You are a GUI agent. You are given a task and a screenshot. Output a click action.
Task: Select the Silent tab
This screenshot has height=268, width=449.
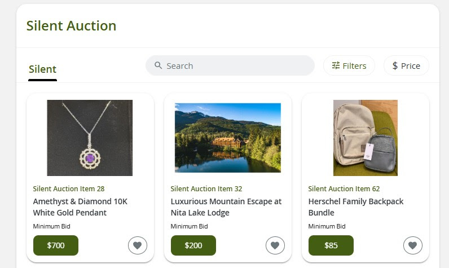[x=43, y=69]
